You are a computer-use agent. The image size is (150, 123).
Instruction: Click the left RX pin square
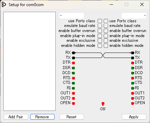(73, 53)
